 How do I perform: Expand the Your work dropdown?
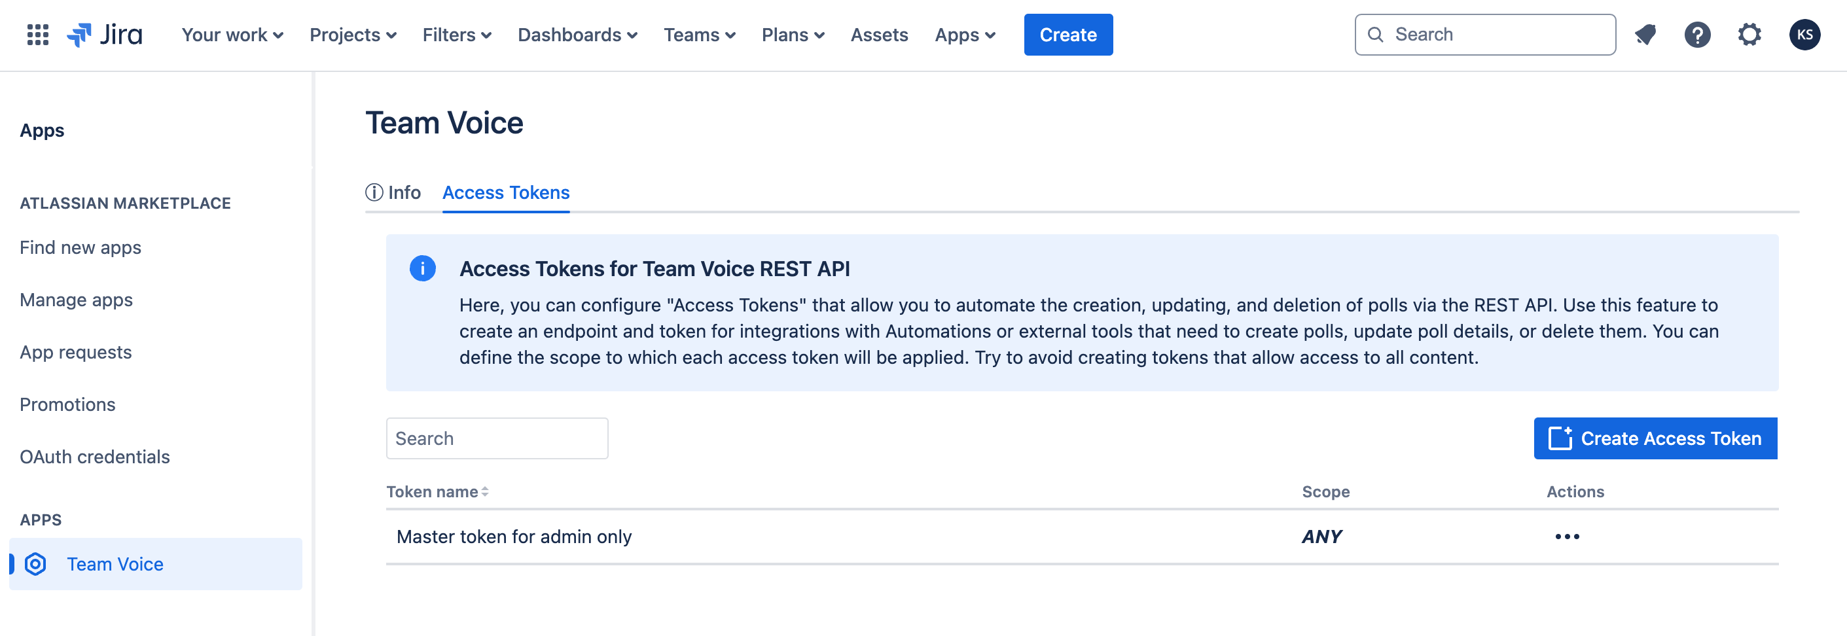click(x=232, y=35)
